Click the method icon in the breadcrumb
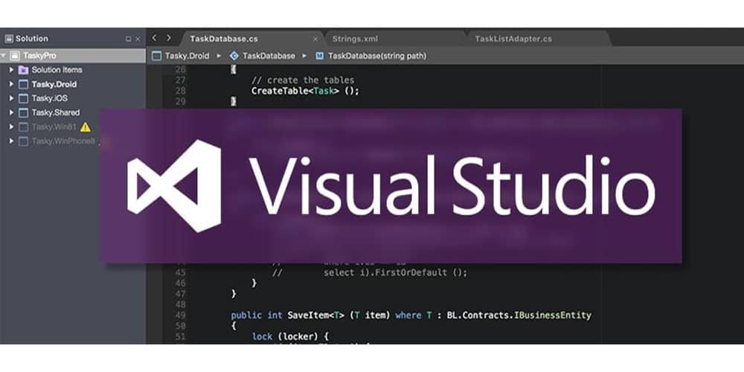 click(319, 56)
